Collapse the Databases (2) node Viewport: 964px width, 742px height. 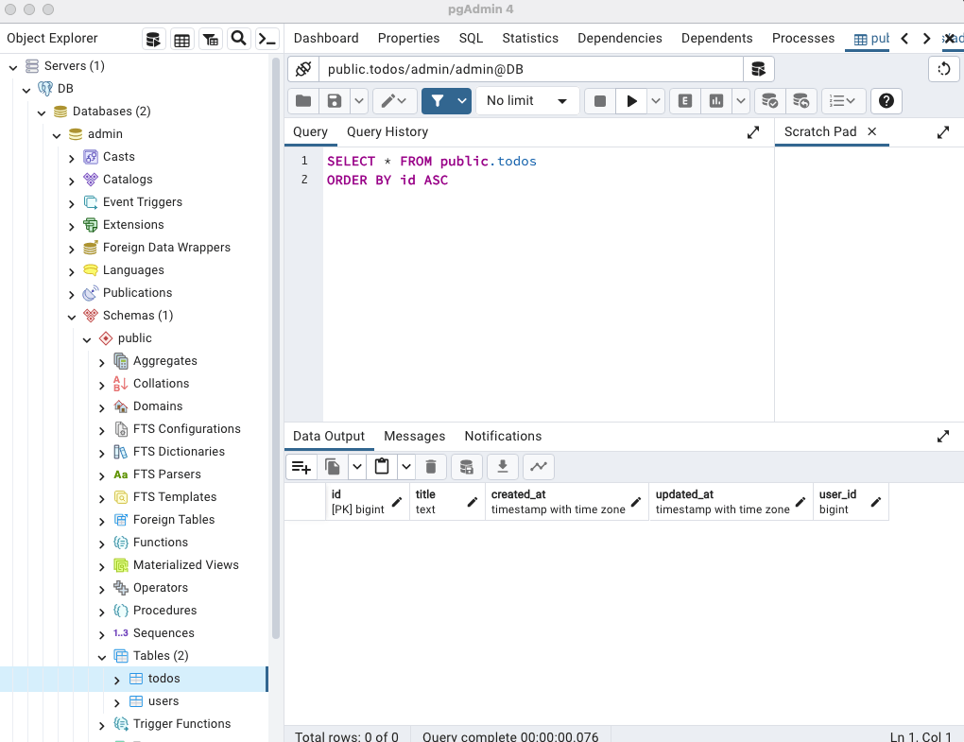42,112
